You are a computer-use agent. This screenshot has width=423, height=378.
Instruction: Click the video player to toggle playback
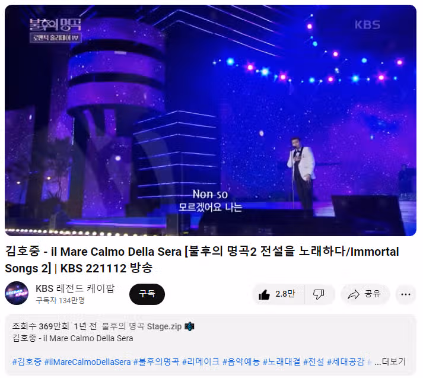pyautogui.click(x=211, y=120)
